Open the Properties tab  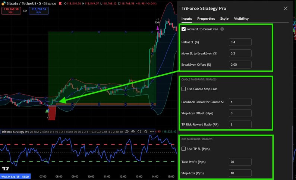point(206,19)
